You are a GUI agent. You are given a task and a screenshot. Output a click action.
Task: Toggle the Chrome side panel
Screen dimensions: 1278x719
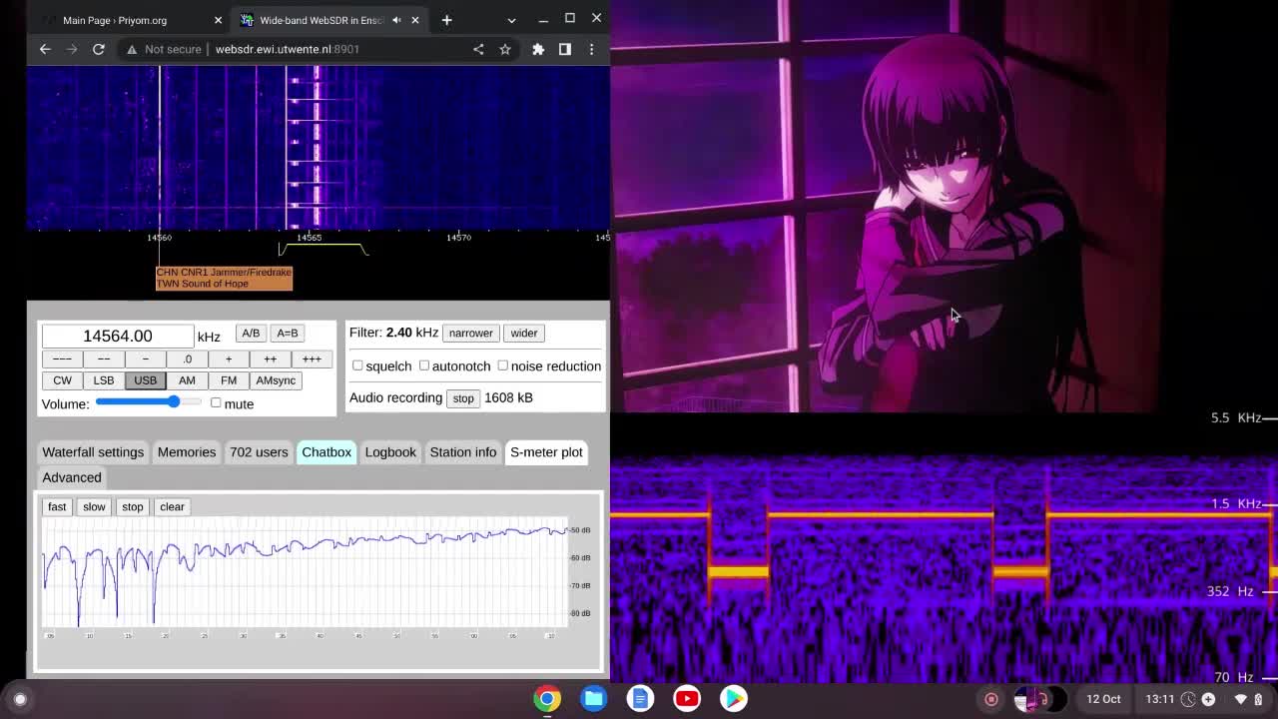(x=565, y=49)
